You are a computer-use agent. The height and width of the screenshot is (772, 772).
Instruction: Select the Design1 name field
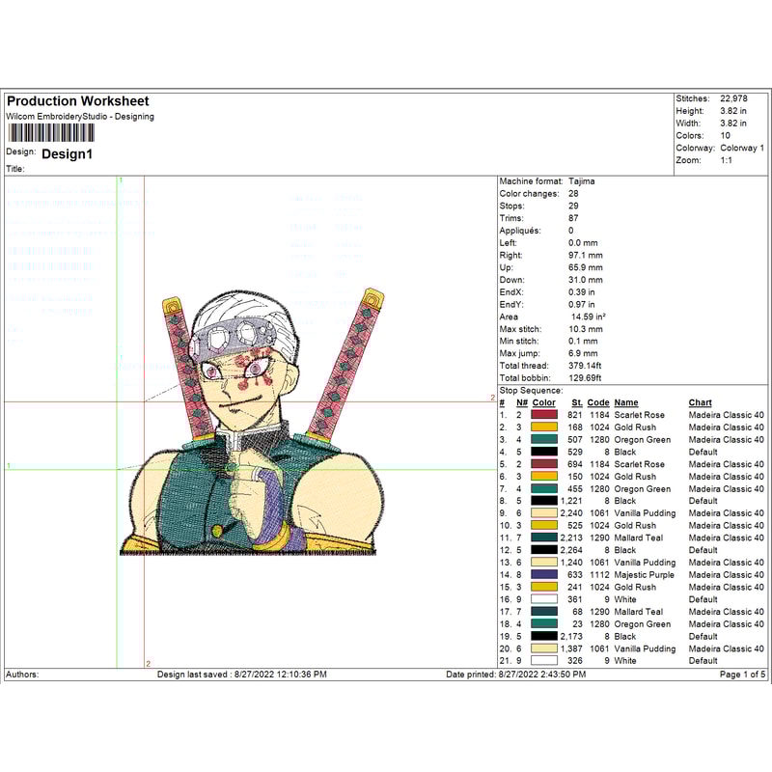pos(68,154)
